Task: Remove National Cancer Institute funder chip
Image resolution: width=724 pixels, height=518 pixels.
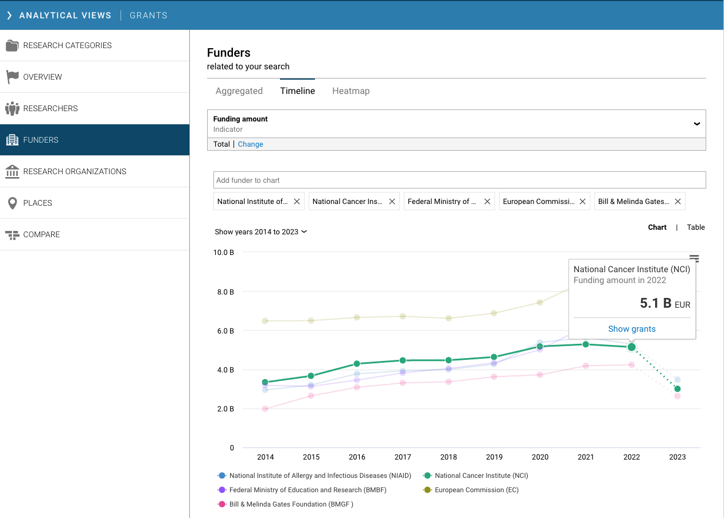Action: (x=392, y=202)
